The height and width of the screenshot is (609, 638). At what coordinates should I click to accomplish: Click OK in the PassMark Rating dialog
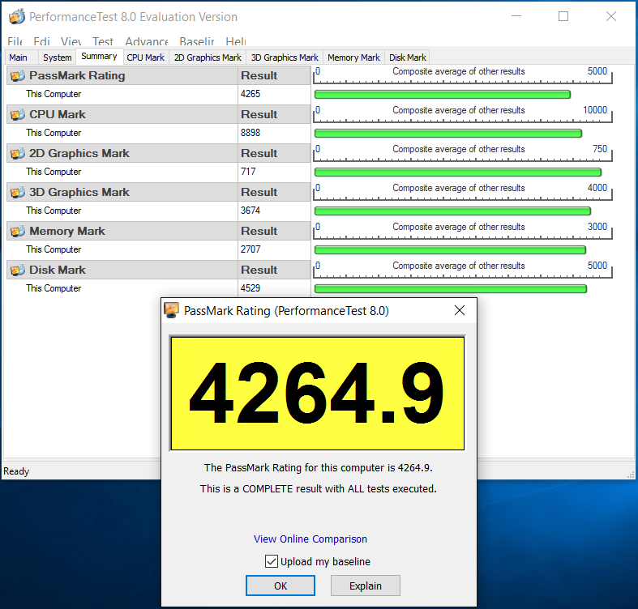point(280,586)
